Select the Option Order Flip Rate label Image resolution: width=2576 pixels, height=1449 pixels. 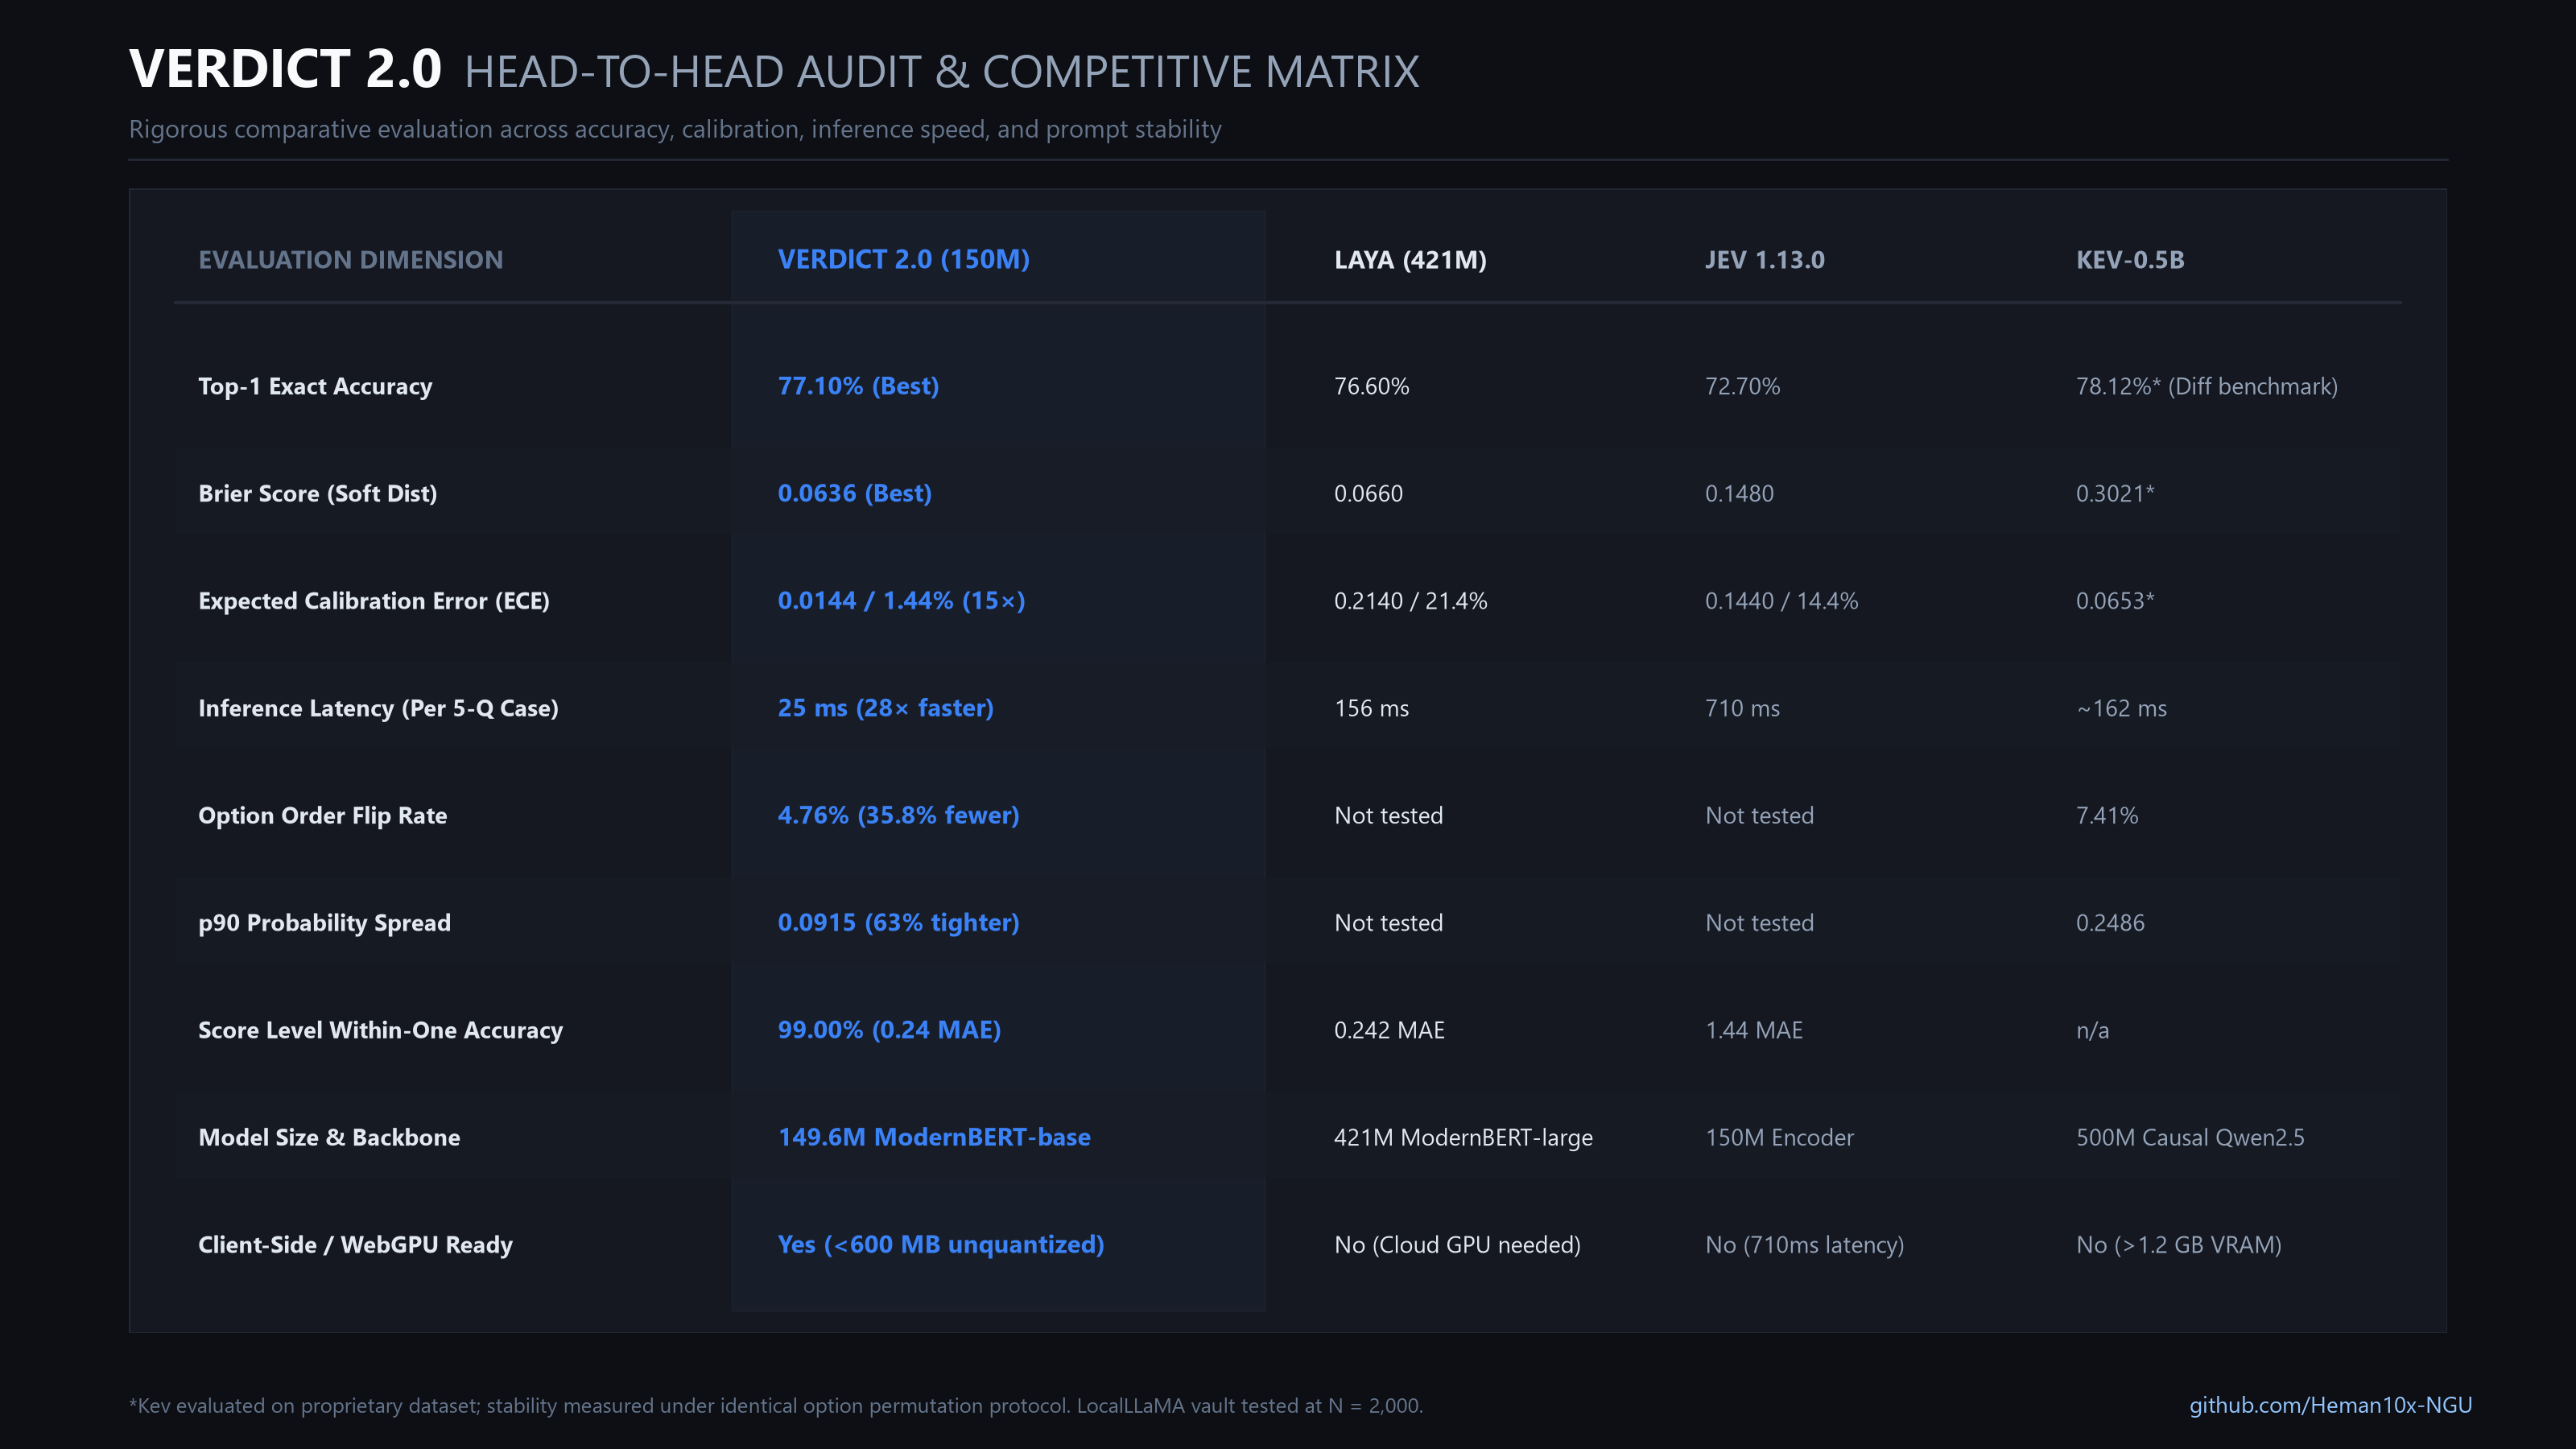[322, 815]
